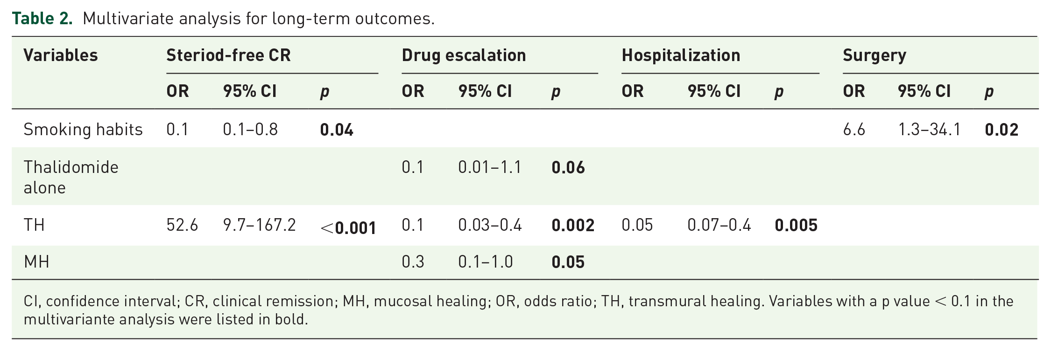
Task: Select the "Thalidomide alone" row label
Action: 71,177
